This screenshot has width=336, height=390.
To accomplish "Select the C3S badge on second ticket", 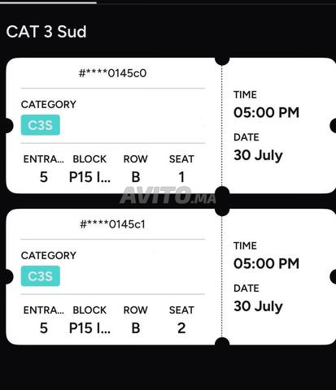I will click(41, 276).
